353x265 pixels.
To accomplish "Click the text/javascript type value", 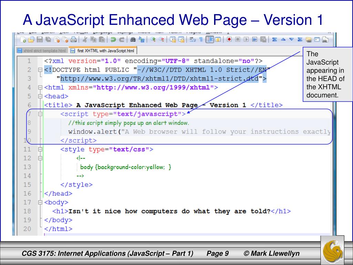I will [x=147, y=114].
